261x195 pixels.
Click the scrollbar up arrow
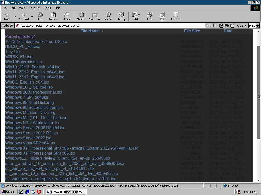[x=258, y=31]
